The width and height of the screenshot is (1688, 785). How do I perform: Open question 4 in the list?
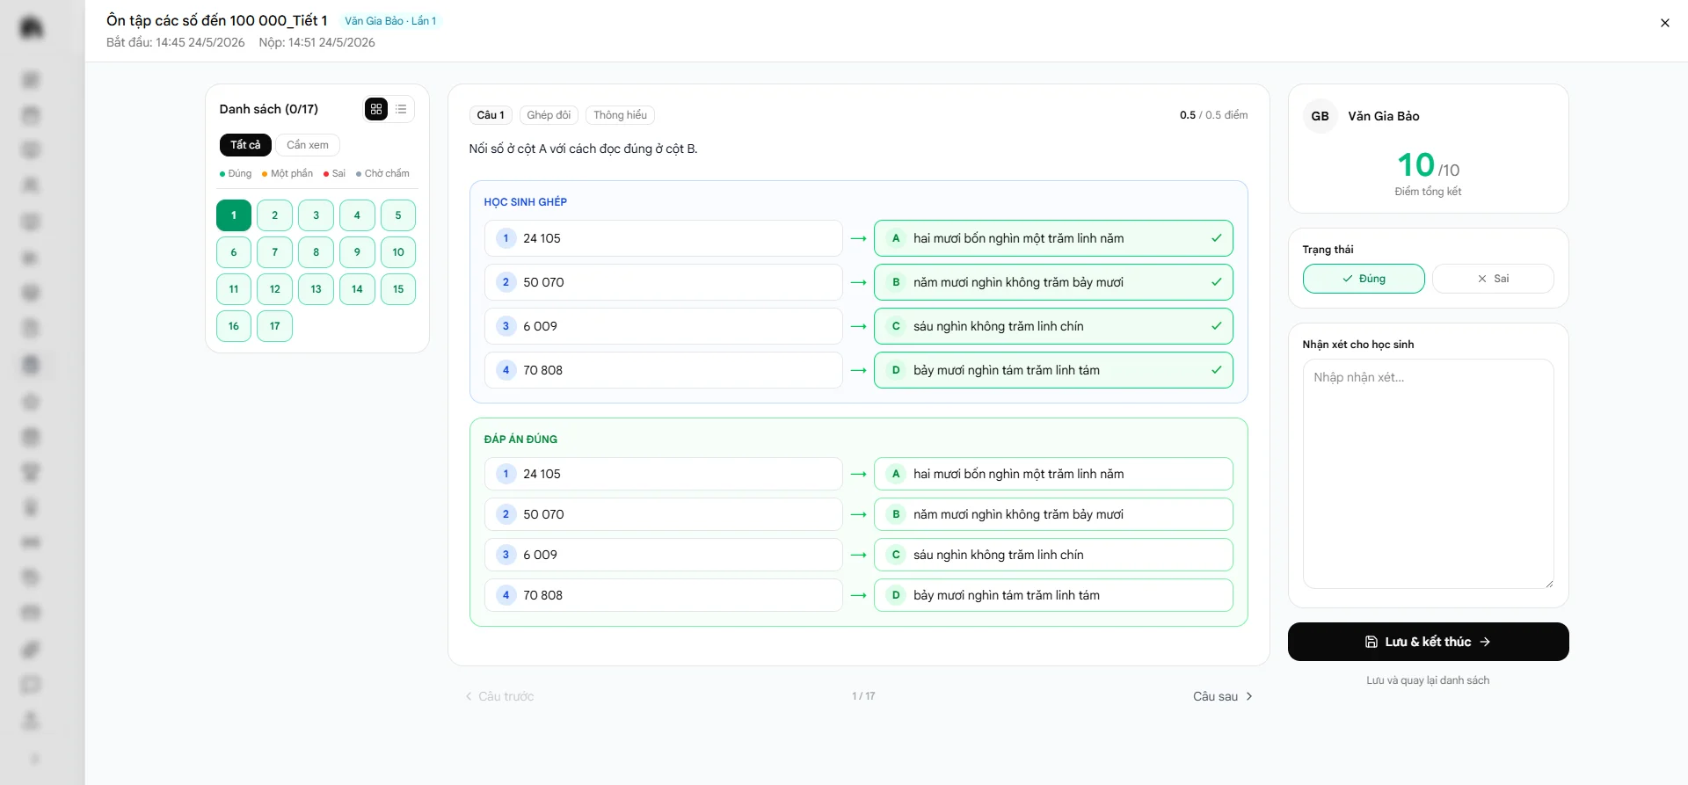357,215
